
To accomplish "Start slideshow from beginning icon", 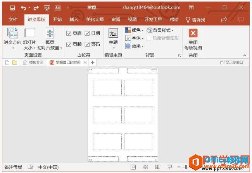I will pos(47,7).
